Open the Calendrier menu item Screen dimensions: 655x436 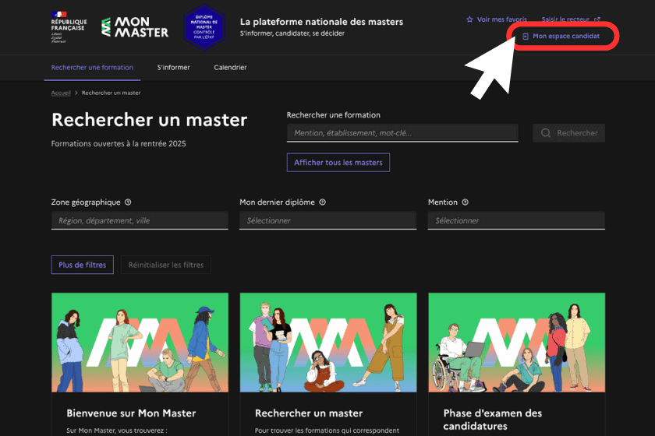click(230, 68)
